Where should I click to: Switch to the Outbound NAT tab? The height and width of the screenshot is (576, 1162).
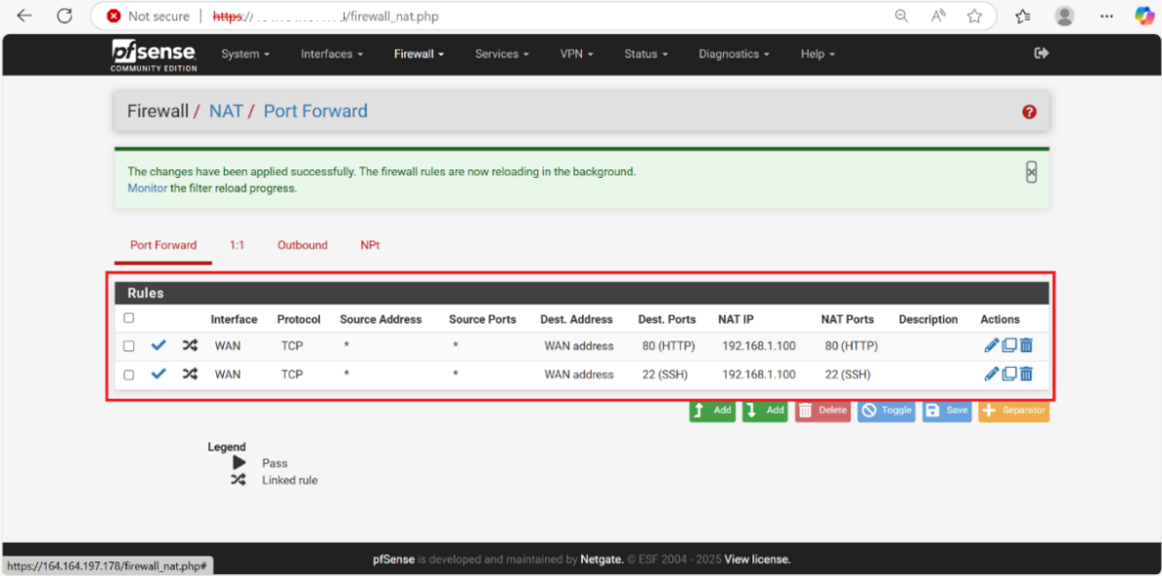point(303,245)
